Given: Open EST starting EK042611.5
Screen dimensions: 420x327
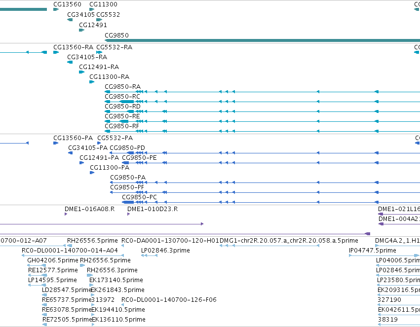Looking at the screenshot, I should click(x=399, y=310).
